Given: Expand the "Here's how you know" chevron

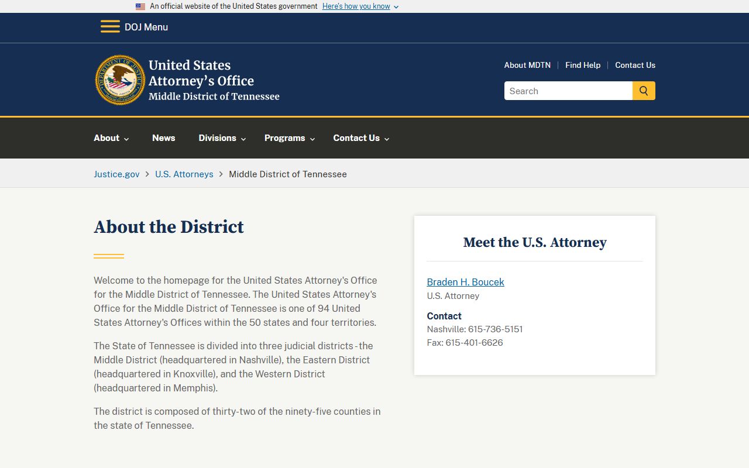Looking at the screenshot, I should coord(396,7).
